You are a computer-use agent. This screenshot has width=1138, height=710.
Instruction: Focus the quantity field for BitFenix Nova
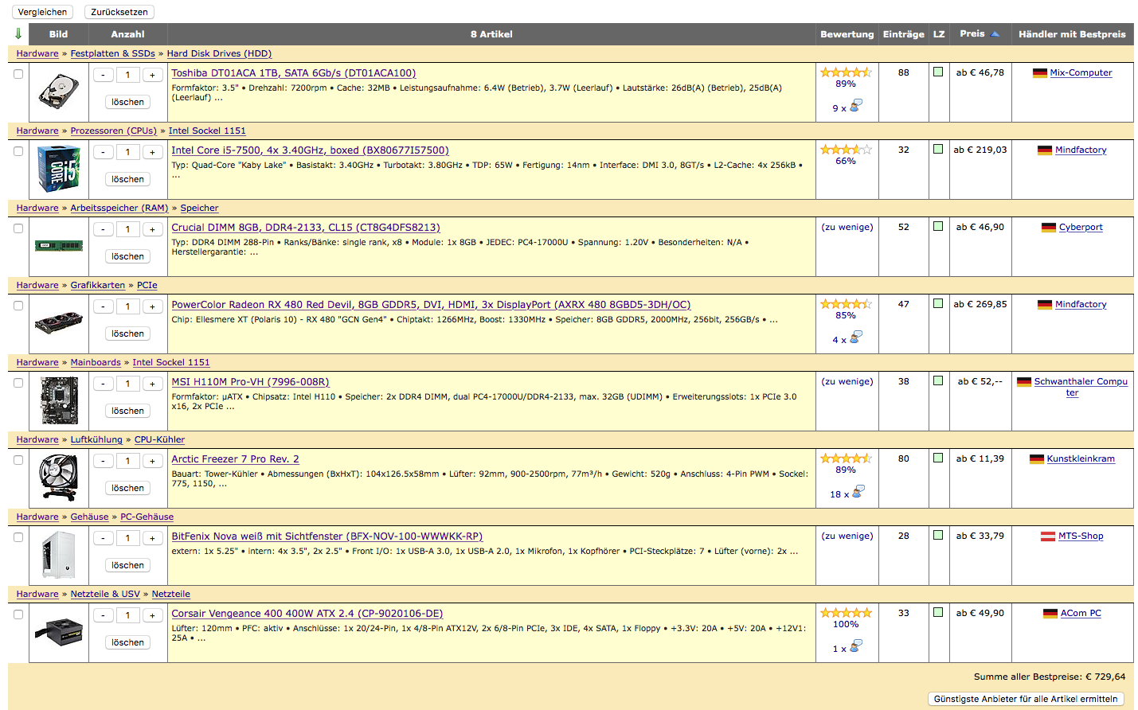[x=127, y=538]
